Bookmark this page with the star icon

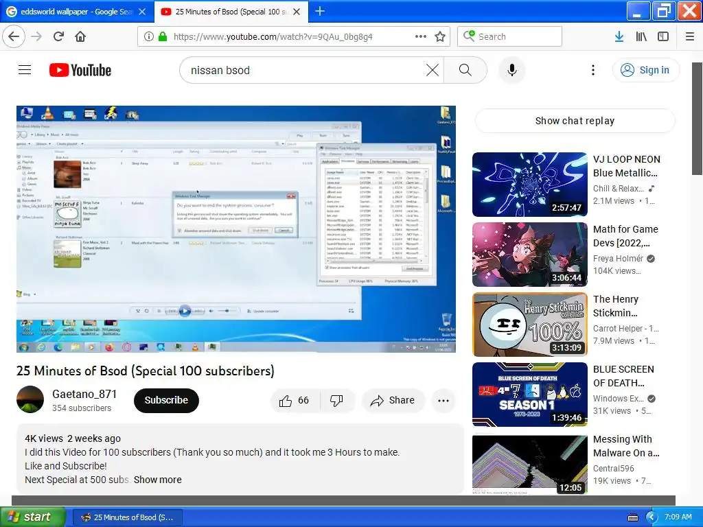440,36
